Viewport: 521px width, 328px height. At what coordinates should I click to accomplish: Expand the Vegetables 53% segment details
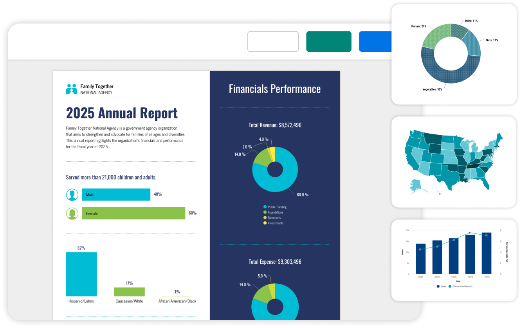pyautogui.click(x=433, y=89)
